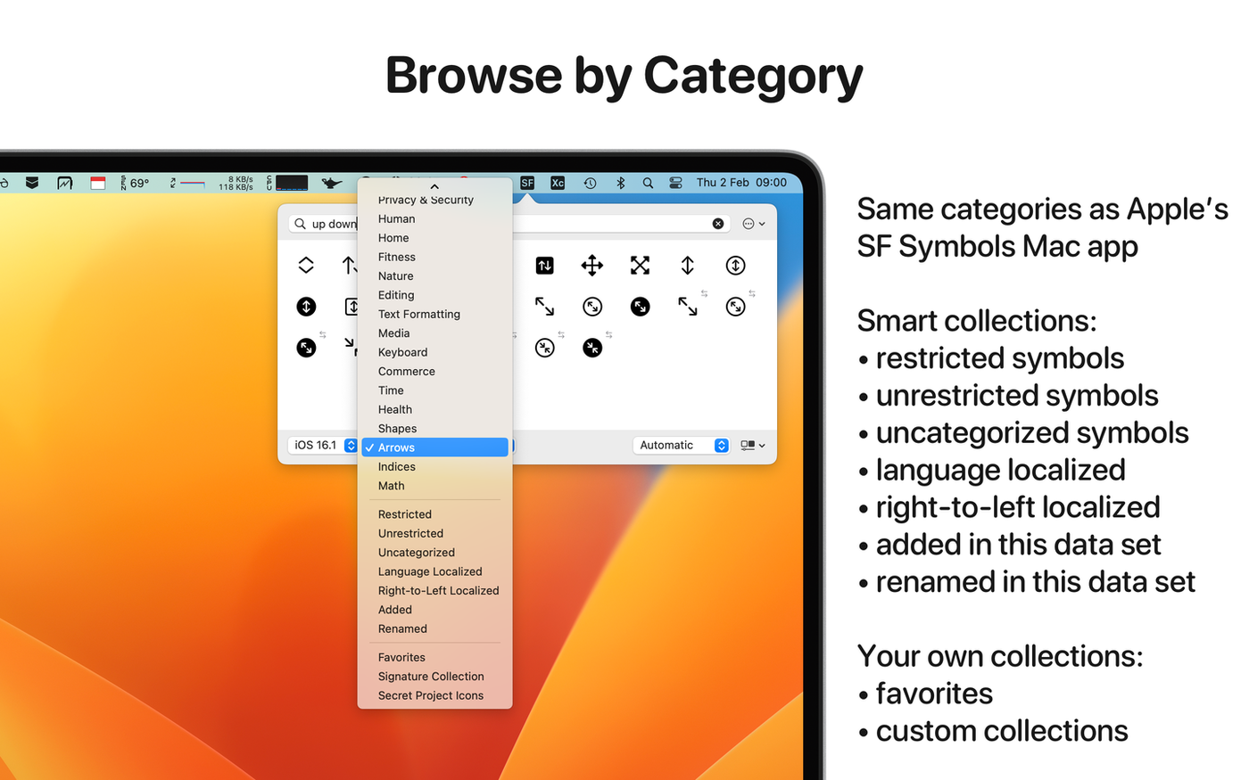1249x780 pixels.
Task: Open the Automatic rendering mode dropdown
Action: (x=682, y=445)
